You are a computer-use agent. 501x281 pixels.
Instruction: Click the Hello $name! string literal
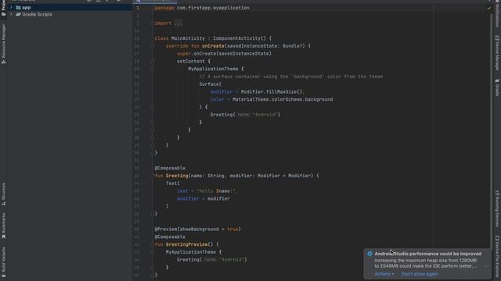[x=217, y=191]
